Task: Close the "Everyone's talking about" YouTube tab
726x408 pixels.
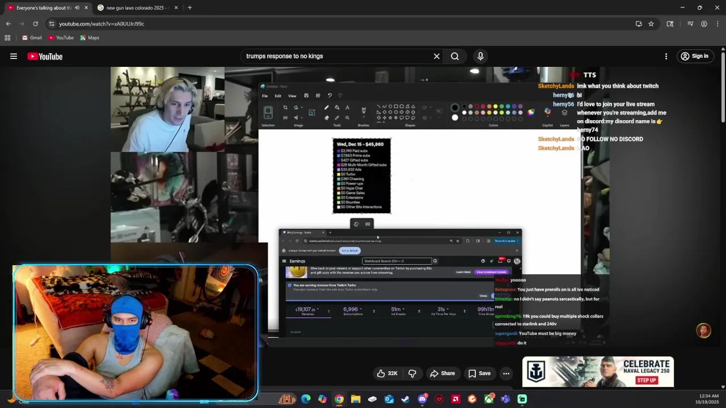Action: pos(86,8)
